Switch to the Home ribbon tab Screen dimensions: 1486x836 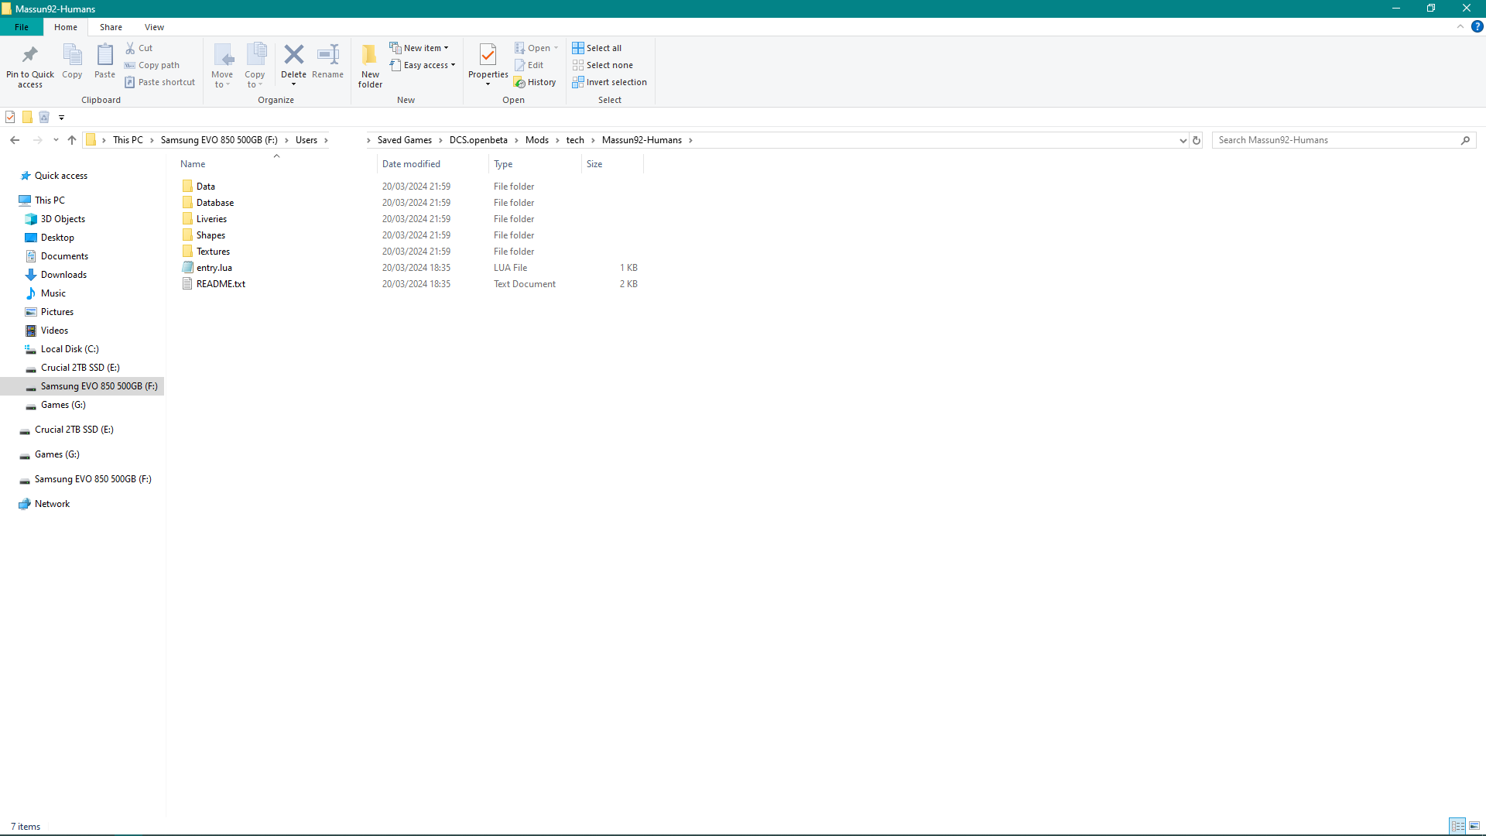pyautogui.click(x=66, y=27)
